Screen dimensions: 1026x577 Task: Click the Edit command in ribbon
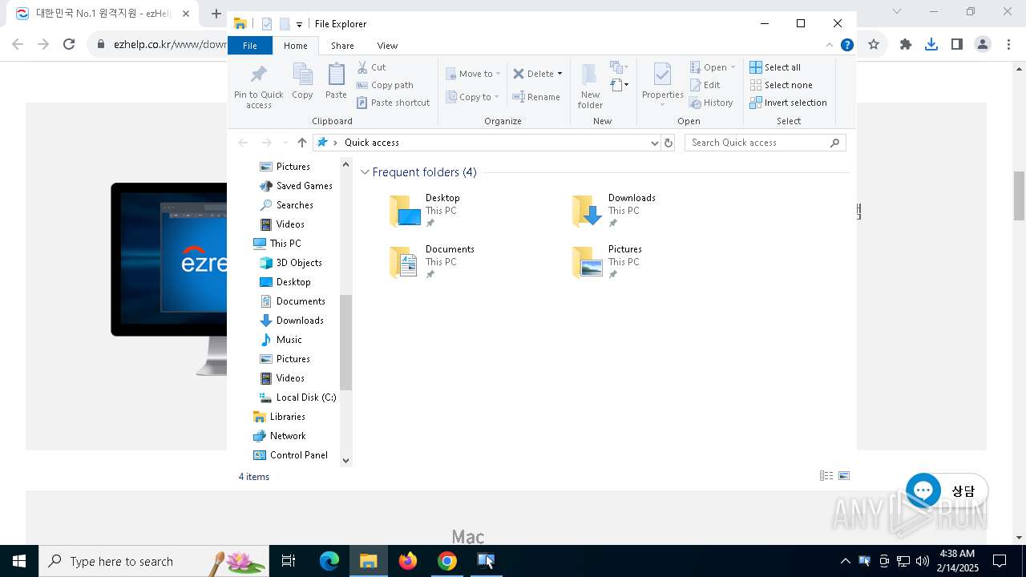point(705,85)
